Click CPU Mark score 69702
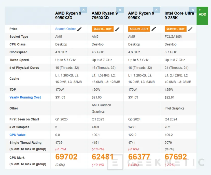This screenshot has height=175, width=211. 66,157
